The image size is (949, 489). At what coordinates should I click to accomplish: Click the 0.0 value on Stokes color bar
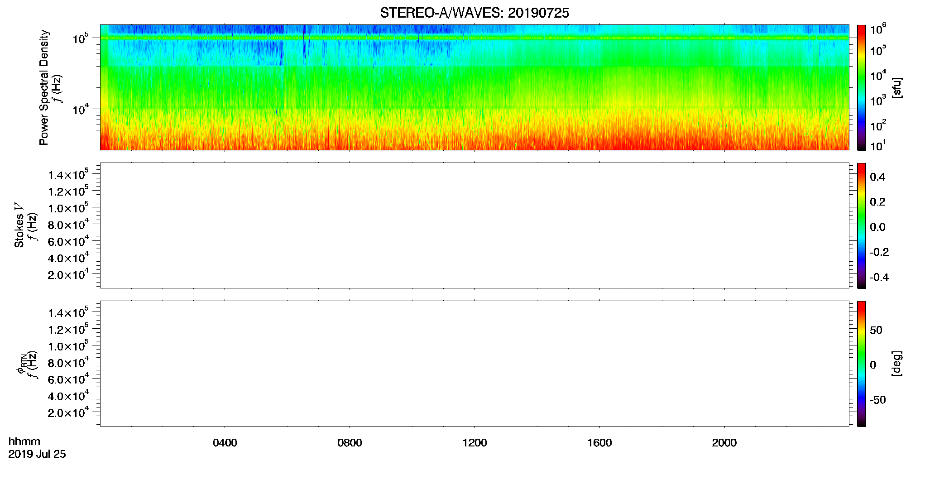pos(877,227)
